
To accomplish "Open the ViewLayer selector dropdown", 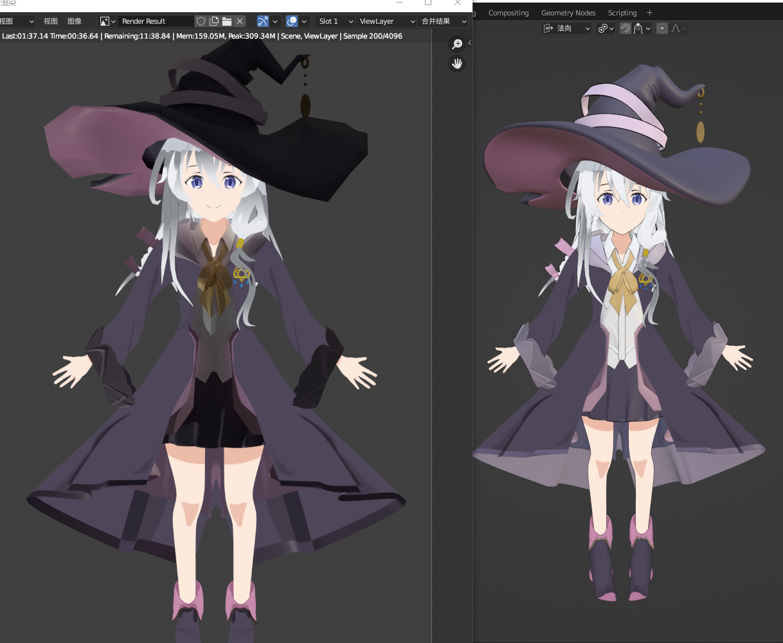I will 386,21.
